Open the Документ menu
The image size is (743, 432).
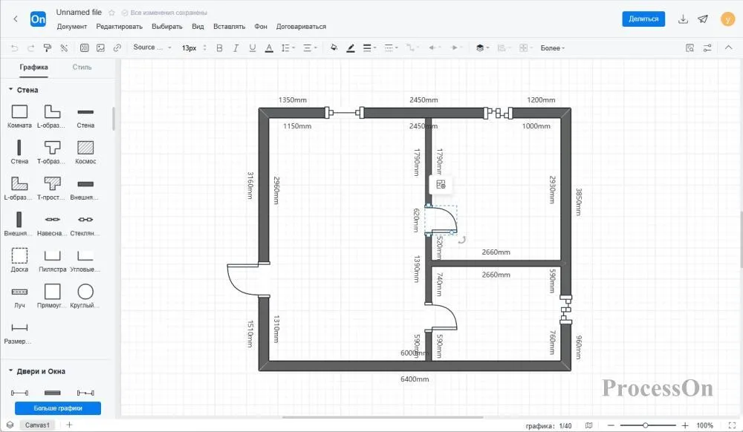[x=72, y=27]
